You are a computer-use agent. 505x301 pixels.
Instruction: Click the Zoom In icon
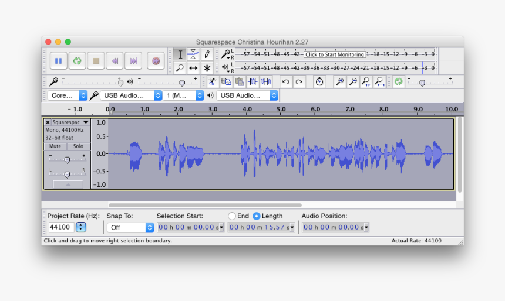point(339,81)
